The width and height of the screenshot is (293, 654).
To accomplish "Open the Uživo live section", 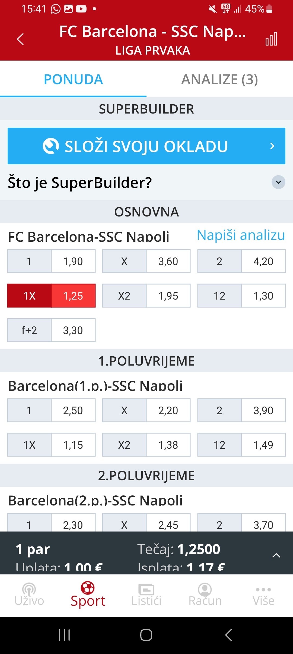I will (x=29, y=595).
